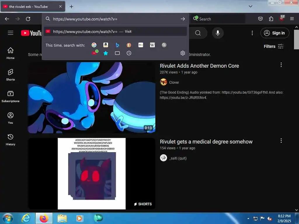Open the Firefox extensions puzzle icon
The image size is (299, 224).
click(271, 19)
